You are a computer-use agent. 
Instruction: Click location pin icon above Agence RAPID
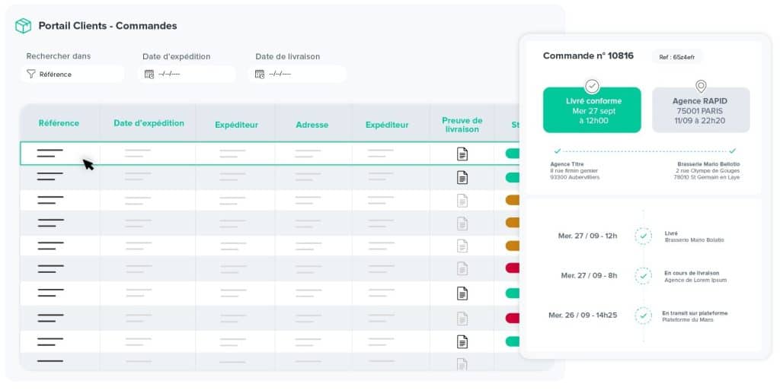[701, 87]
